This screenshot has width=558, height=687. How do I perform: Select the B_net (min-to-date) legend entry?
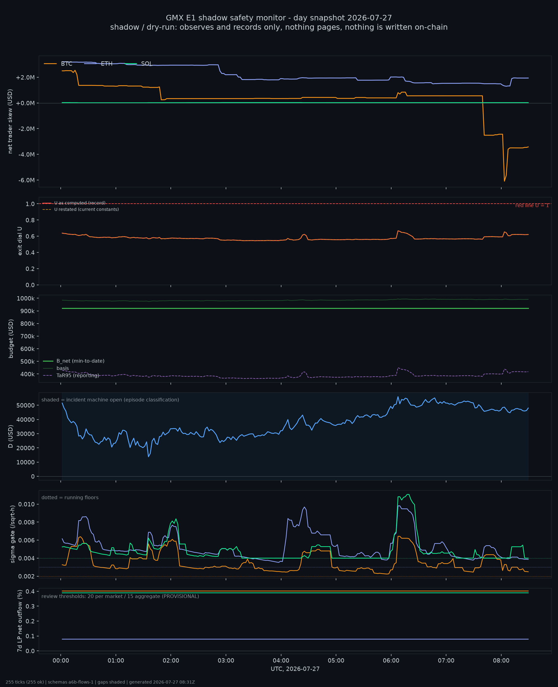[74, 361]
